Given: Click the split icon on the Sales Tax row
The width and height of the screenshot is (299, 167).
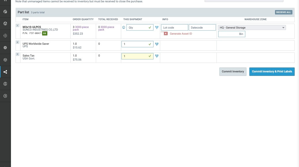Looking at the screenshot, I should coord(157,56).
